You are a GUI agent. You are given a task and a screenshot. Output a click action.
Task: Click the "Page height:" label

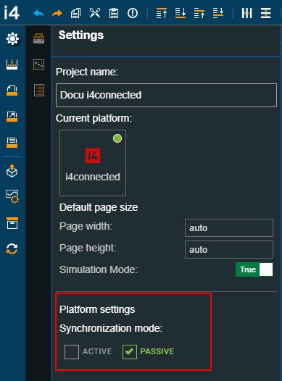(88, 248)
